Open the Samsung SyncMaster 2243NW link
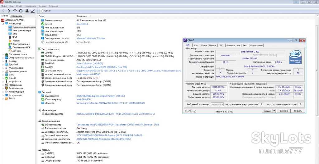This screenshot has width=319, height=164. [110, 103]
